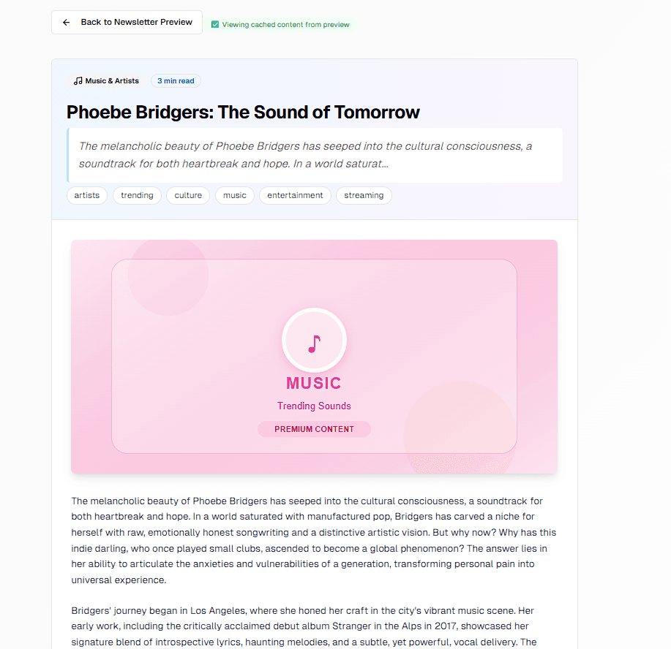
Task: Click the 3 min read badge
Action: [175, 80]
